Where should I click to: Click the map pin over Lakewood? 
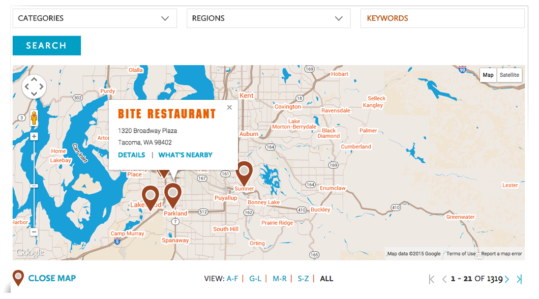[x=151, y=198]
